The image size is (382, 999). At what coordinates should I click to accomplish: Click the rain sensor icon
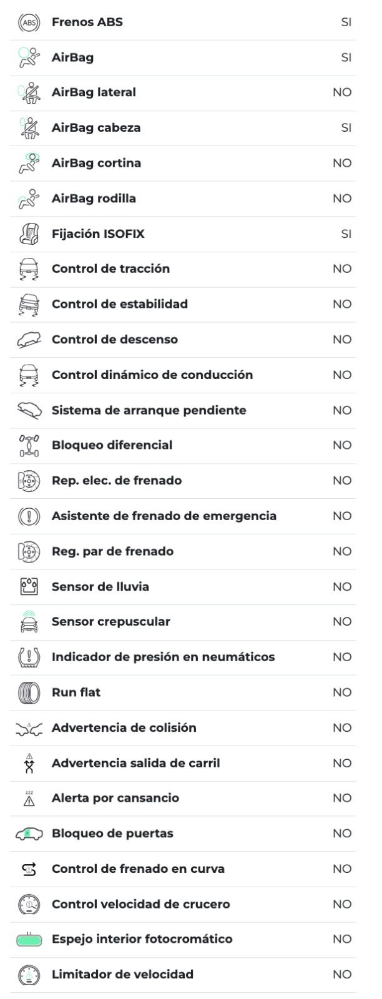pyautogui.click(x=29, y=587)
